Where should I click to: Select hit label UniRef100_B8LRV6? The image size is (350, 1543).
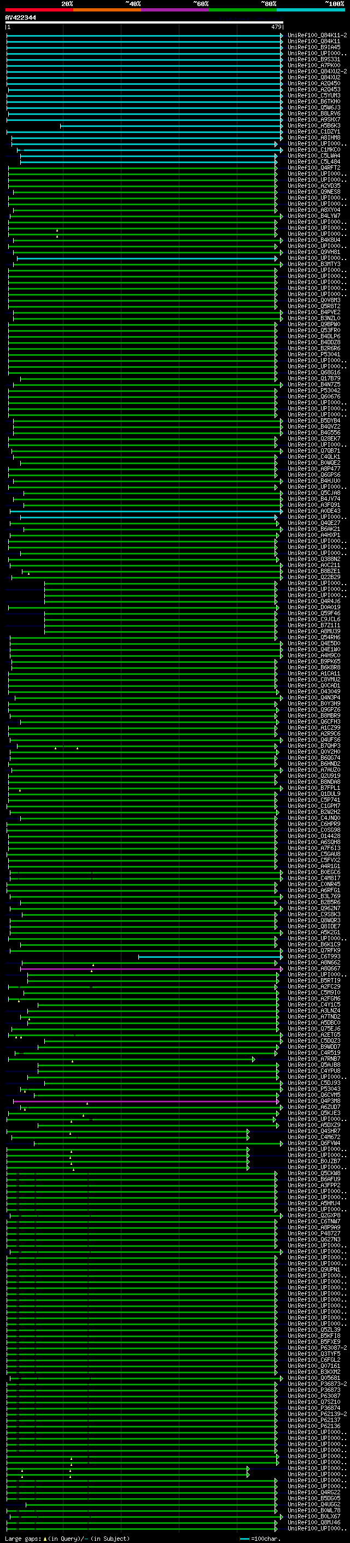(x=314, y=113)
